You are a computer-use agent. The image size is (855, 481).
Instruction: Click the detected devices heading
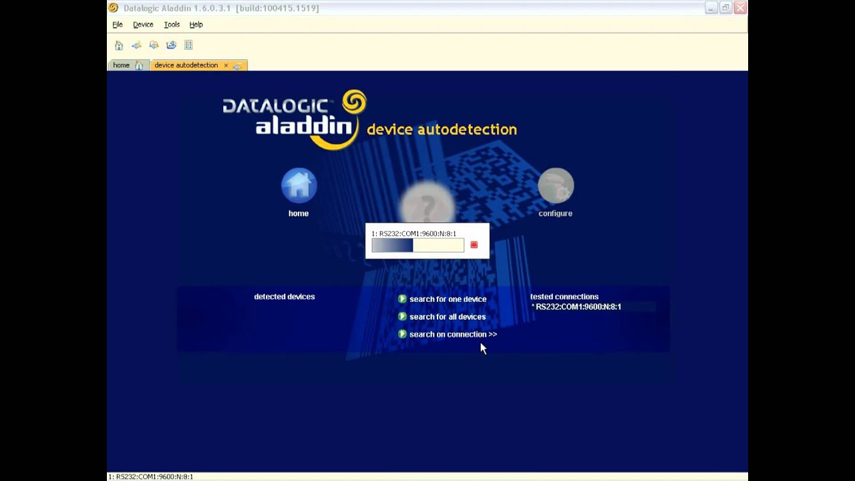tap(285, 297)
